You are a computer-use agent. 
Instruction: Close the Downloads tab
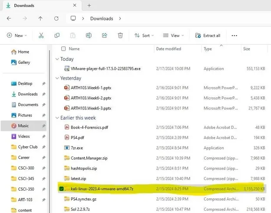click(x=75, y=5)
